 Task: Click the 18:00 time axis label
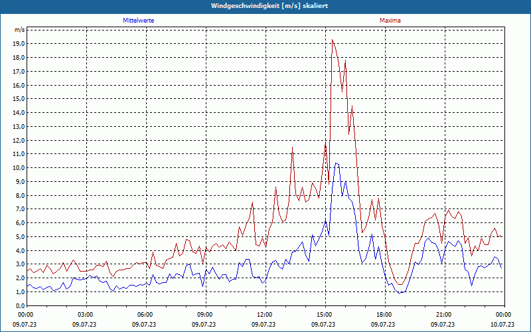pos(384,315)
